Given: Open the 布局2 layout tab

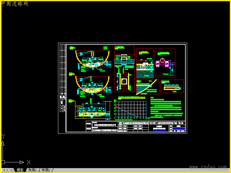Looking at the screenshot, I should [x=46, y=170].
